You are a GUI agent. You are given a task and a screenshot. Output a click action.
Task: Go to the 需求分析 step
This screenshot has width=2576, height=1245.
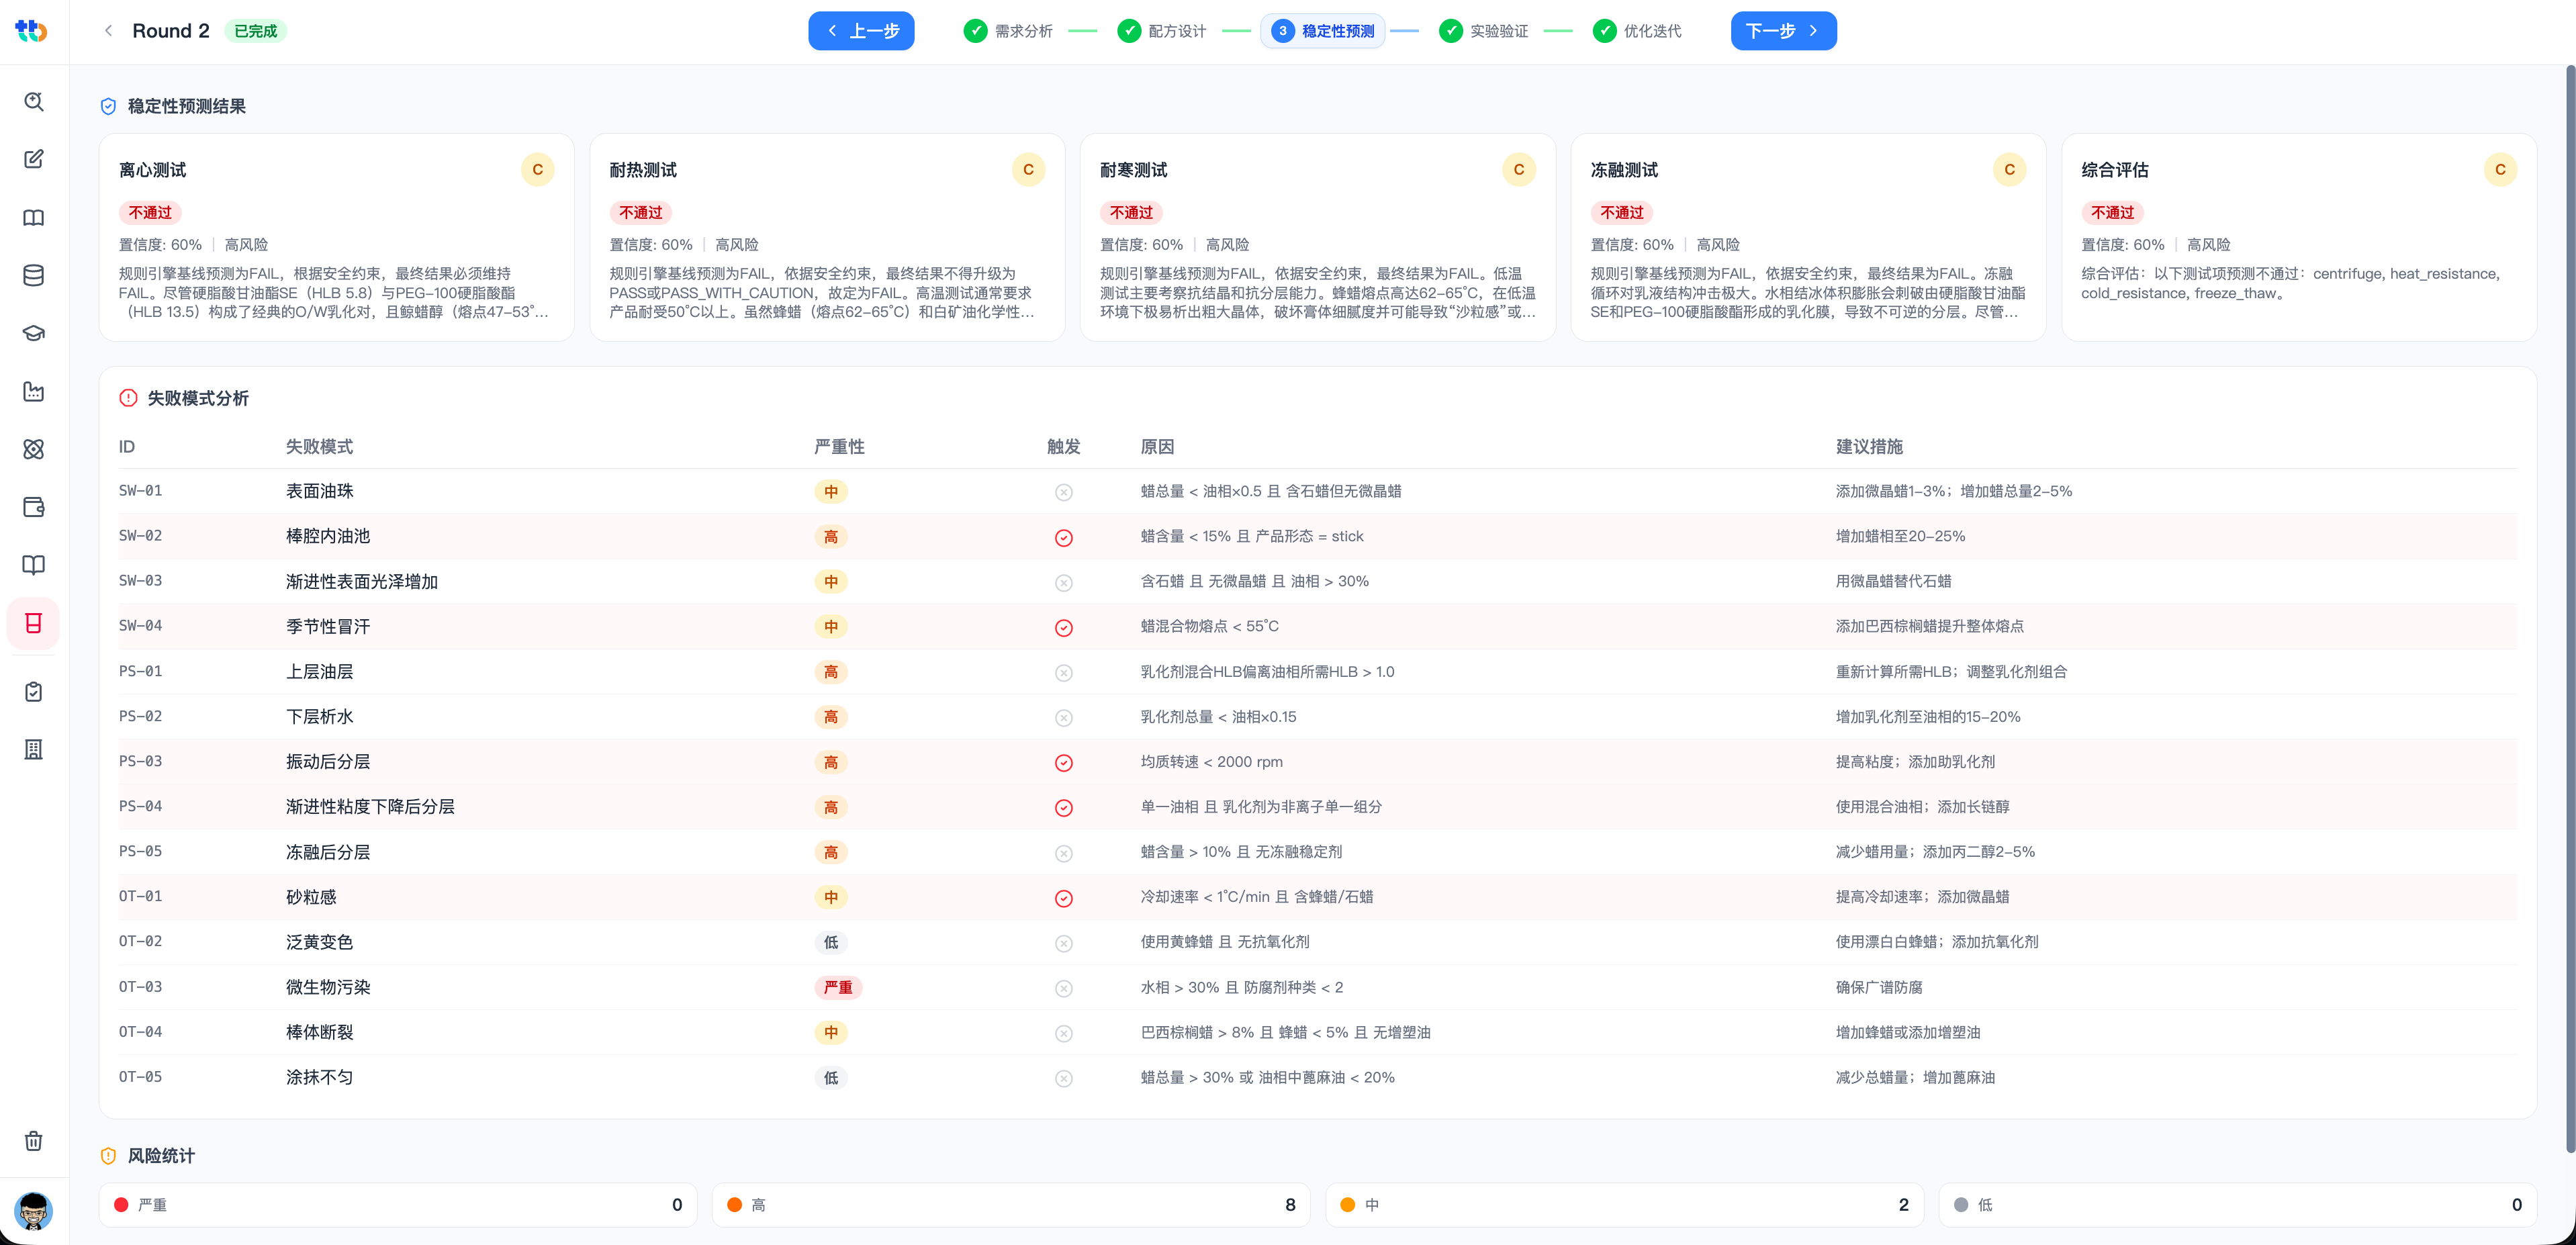point(1008,31)
